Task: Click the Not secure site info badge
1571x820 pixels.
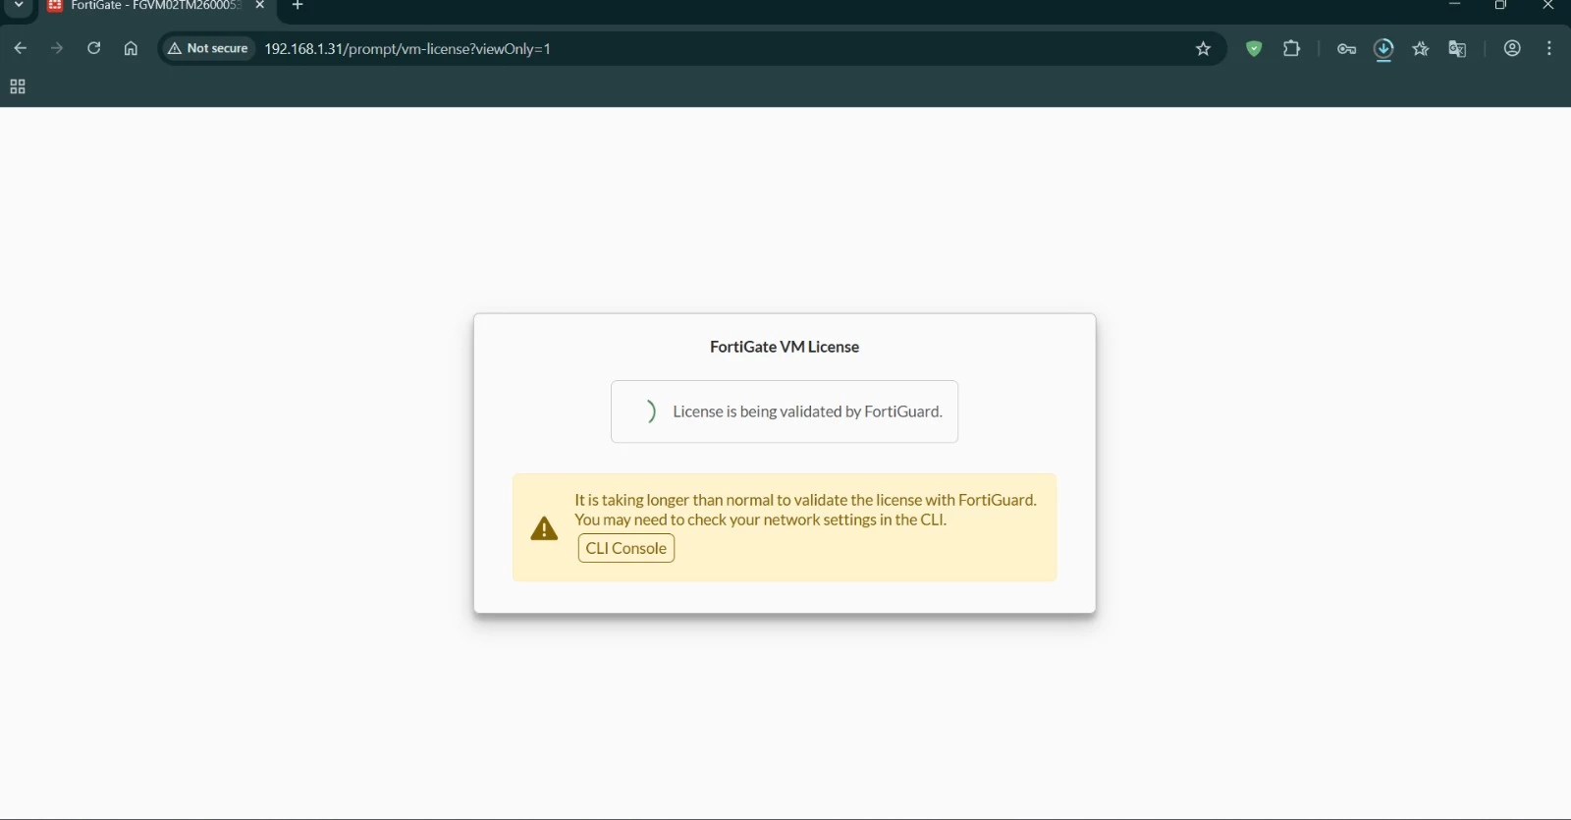Action: point(208,48)
